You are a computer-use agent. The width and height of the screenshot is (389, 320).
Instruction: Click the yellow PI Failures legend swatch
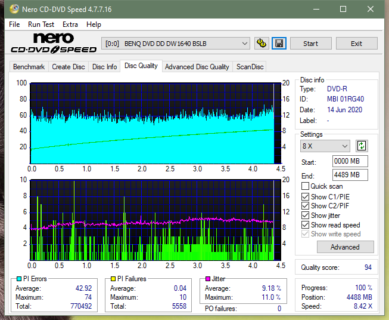click(113, 279)
